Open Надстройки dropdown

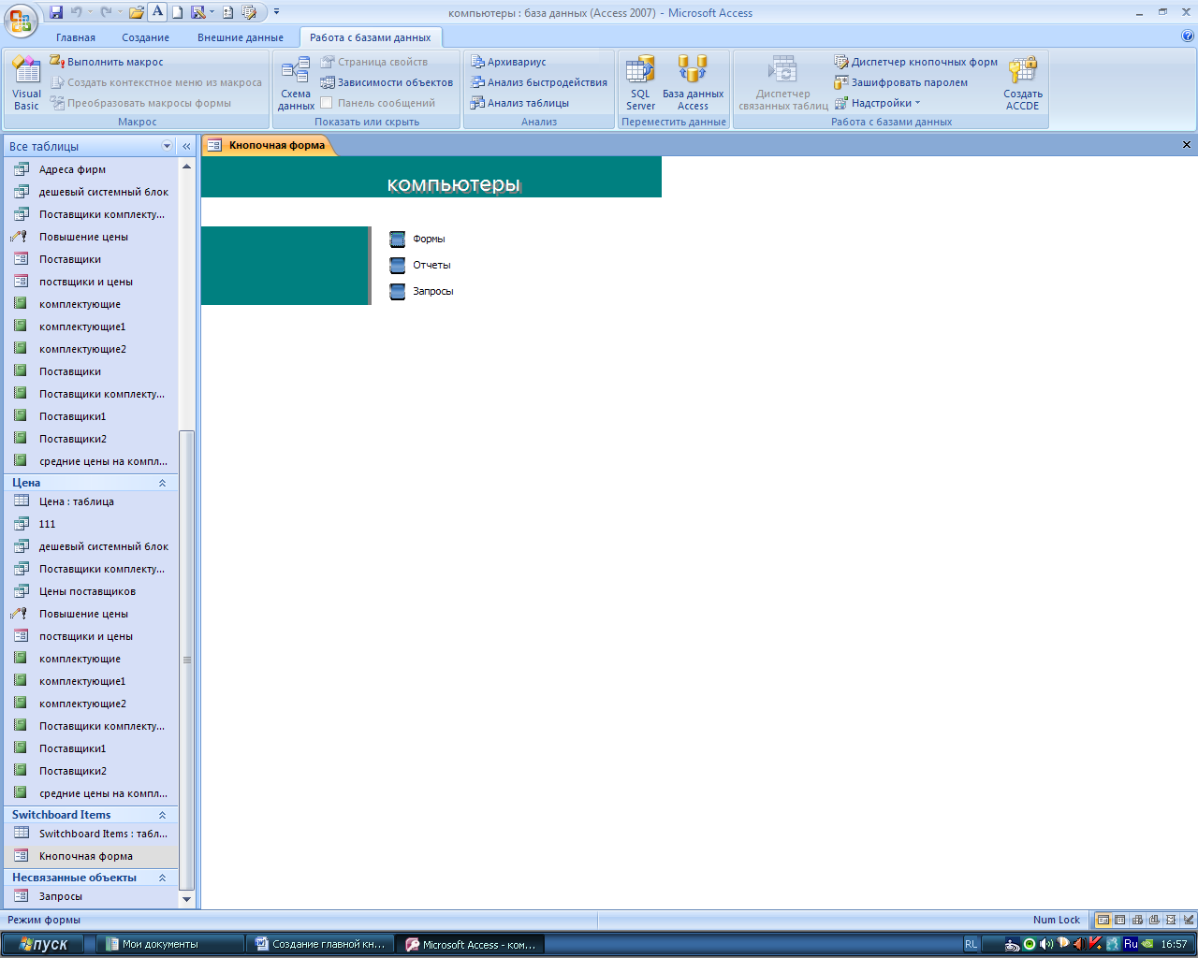pyautogui.click(x=877, y=103)
